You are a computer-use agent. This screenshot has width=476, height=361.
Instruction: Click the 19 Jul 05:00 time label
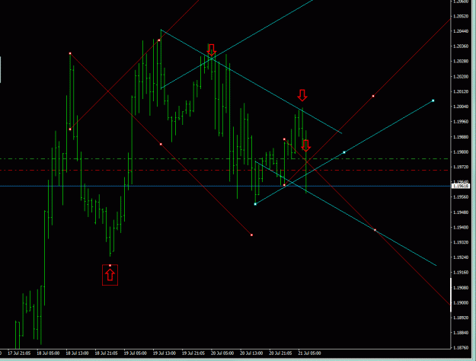click(136, 353)
